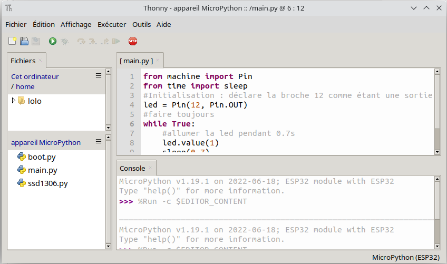Image resolution: width=447 pixels, height=264 pixels.
Task: Select main.py in device files
Action: (x=43, y=170)
